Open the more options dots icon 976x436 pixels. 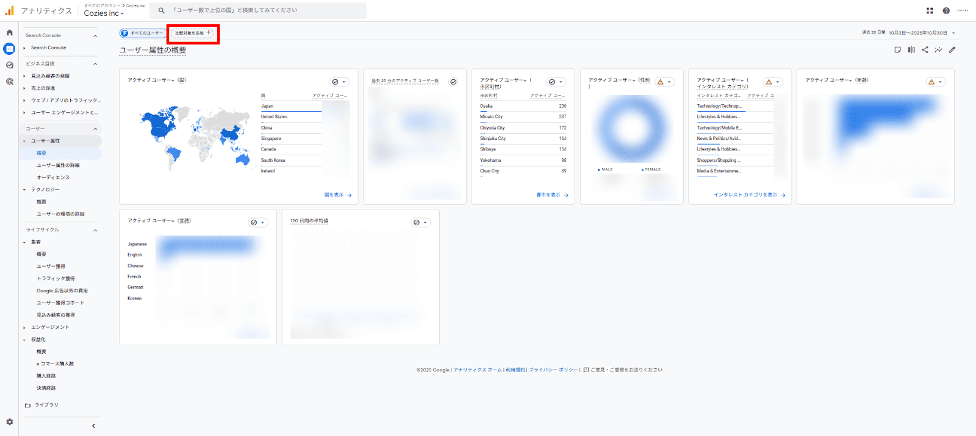[963, 10]
